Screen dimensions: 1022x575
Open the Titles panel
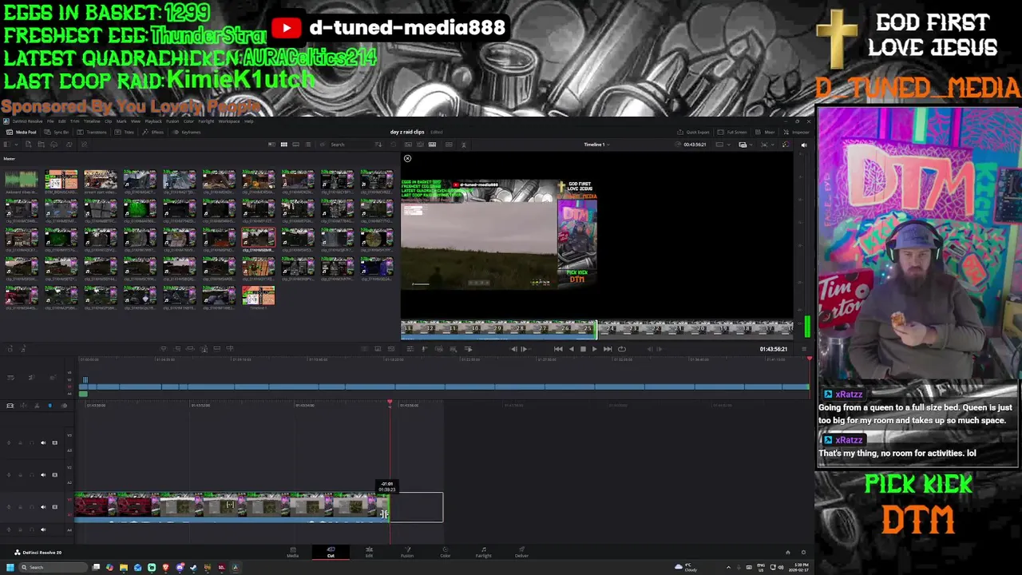tap(124, 132)
